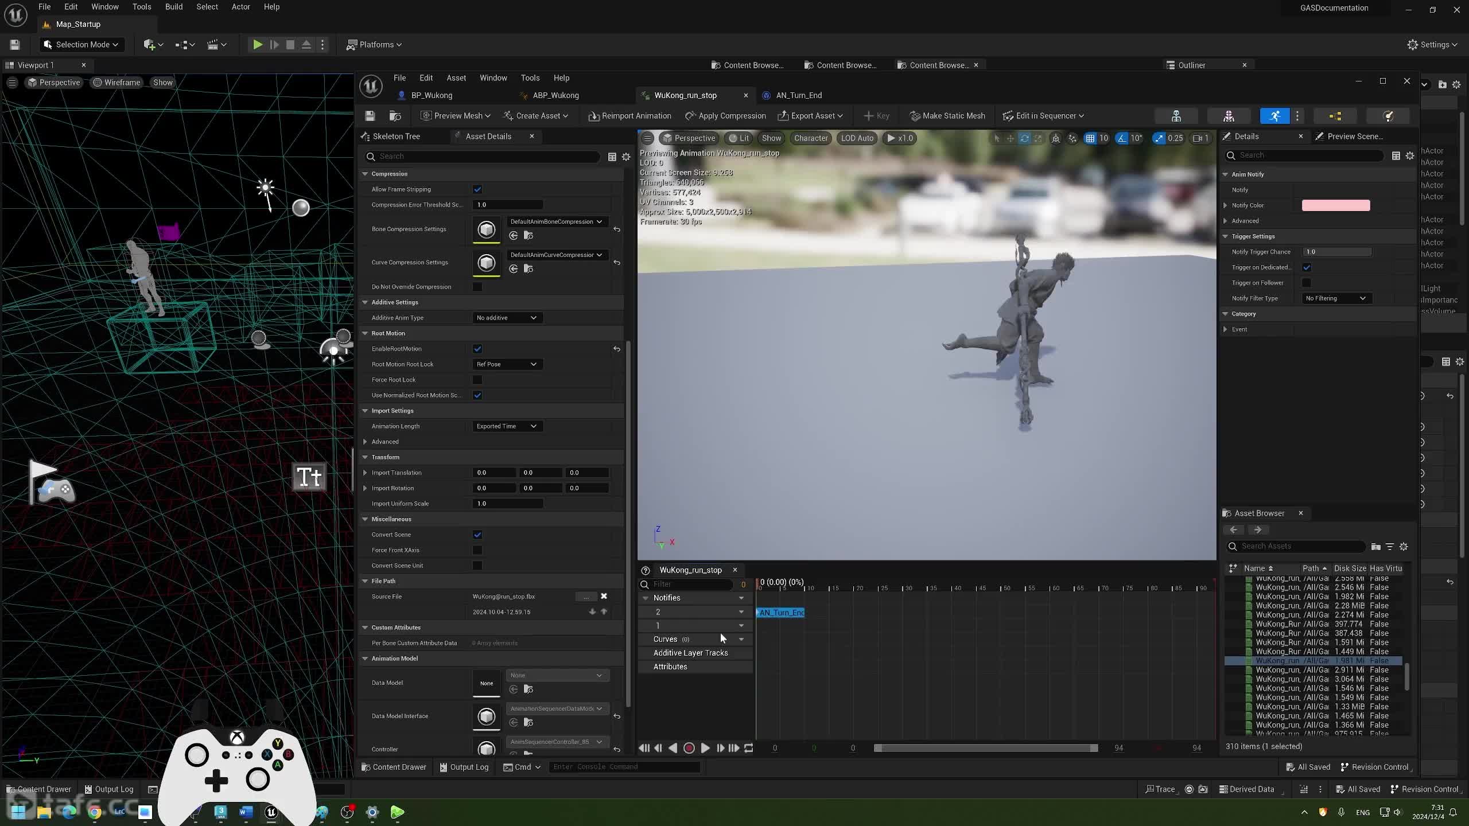
Task: Open Word from the Windows taskbar
Action: (246, 812)
